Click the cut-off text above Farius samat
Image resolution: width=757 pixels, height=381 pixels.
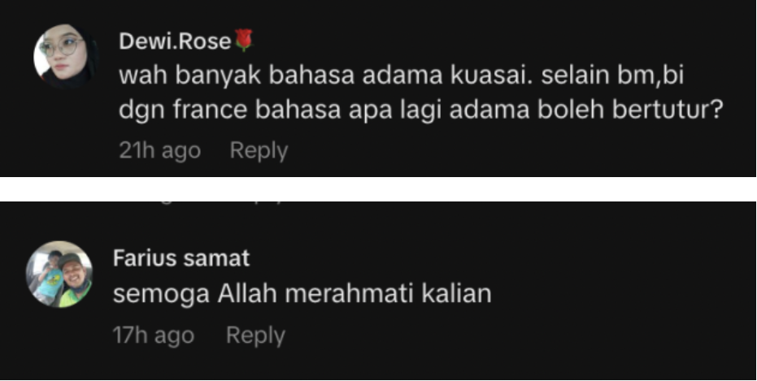point(212,204)
